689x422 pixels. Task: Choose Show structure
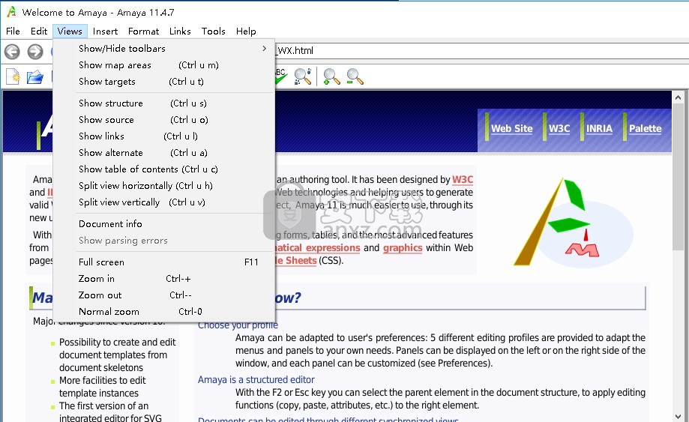[x=164, y=103]
